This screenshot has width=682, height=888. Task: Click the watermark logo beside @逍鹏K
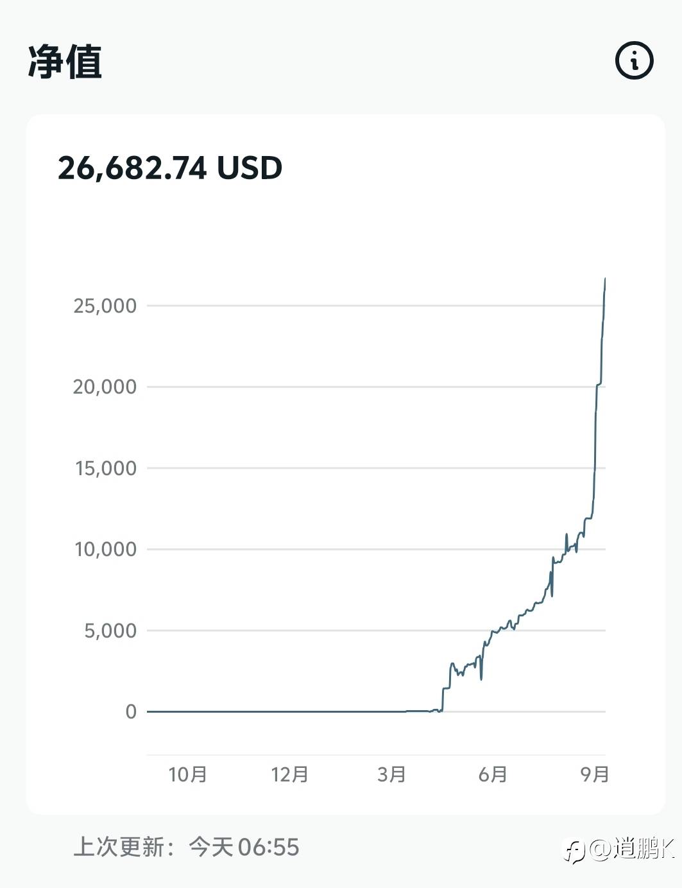[574, 851]
